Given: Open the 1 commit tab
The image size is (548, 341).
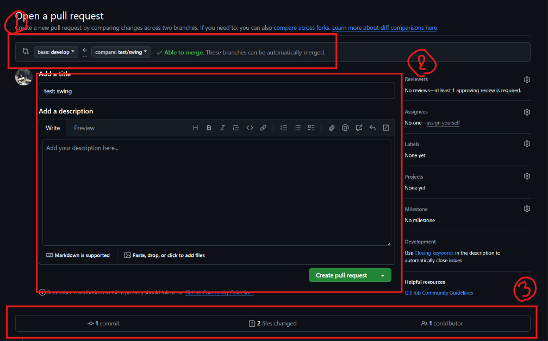Looking at the screenshot, I should (x=103, y=324).
